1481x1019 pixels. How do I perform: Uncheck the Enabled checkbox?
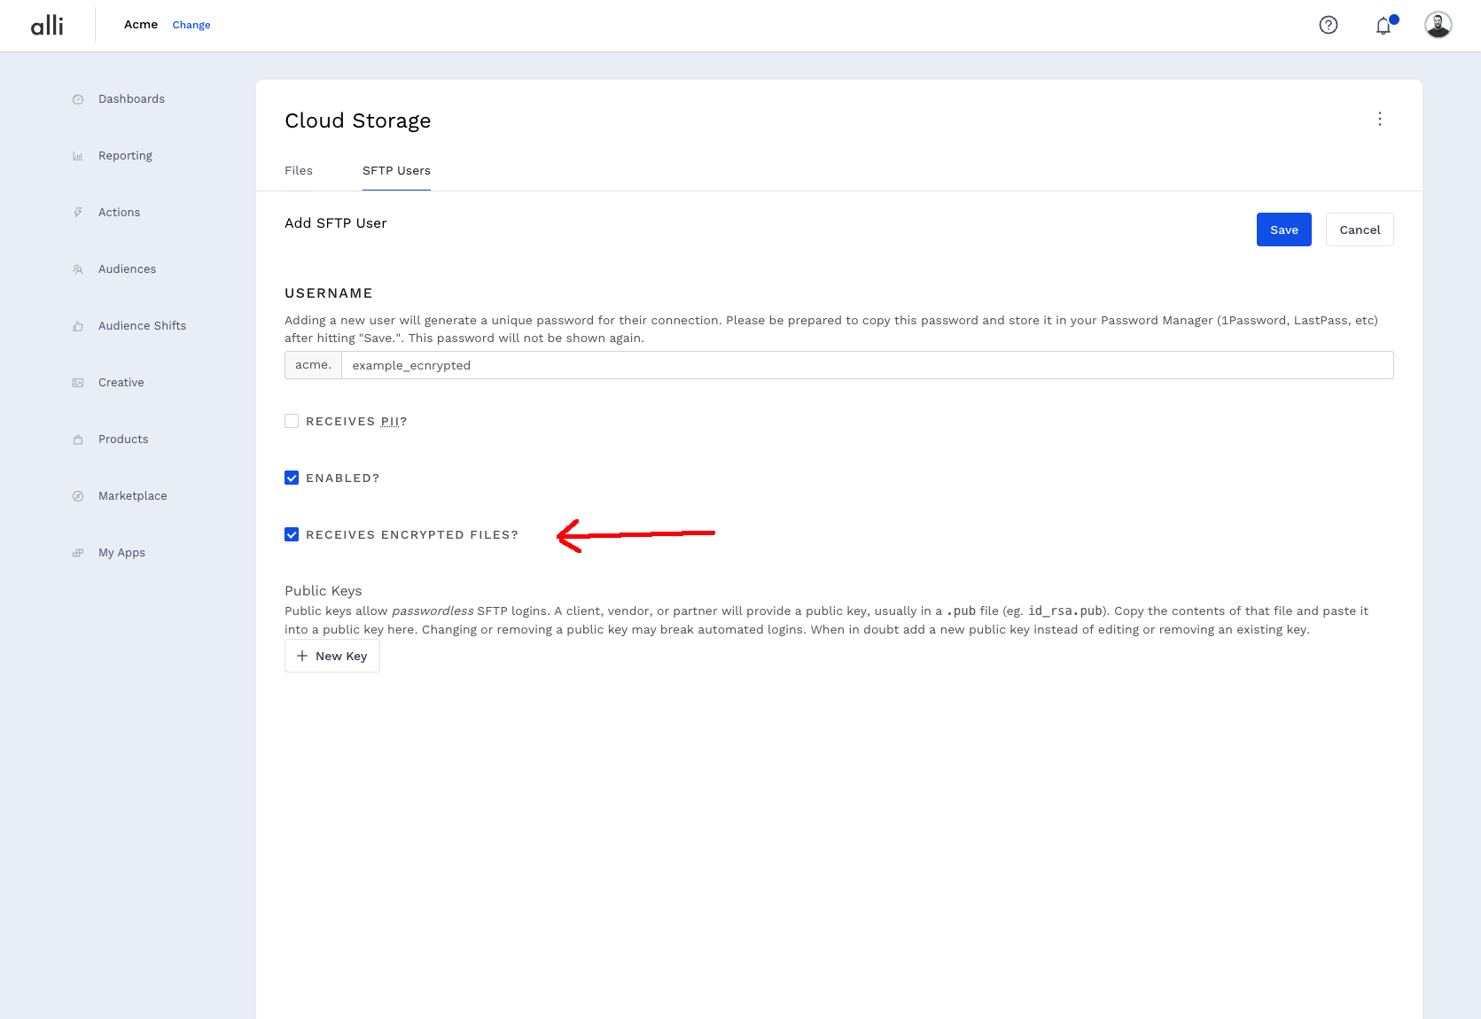292,478
